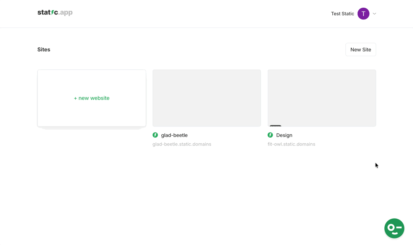
Task: Open the glad-beetle site preview thumbnail
Action: 206,98
